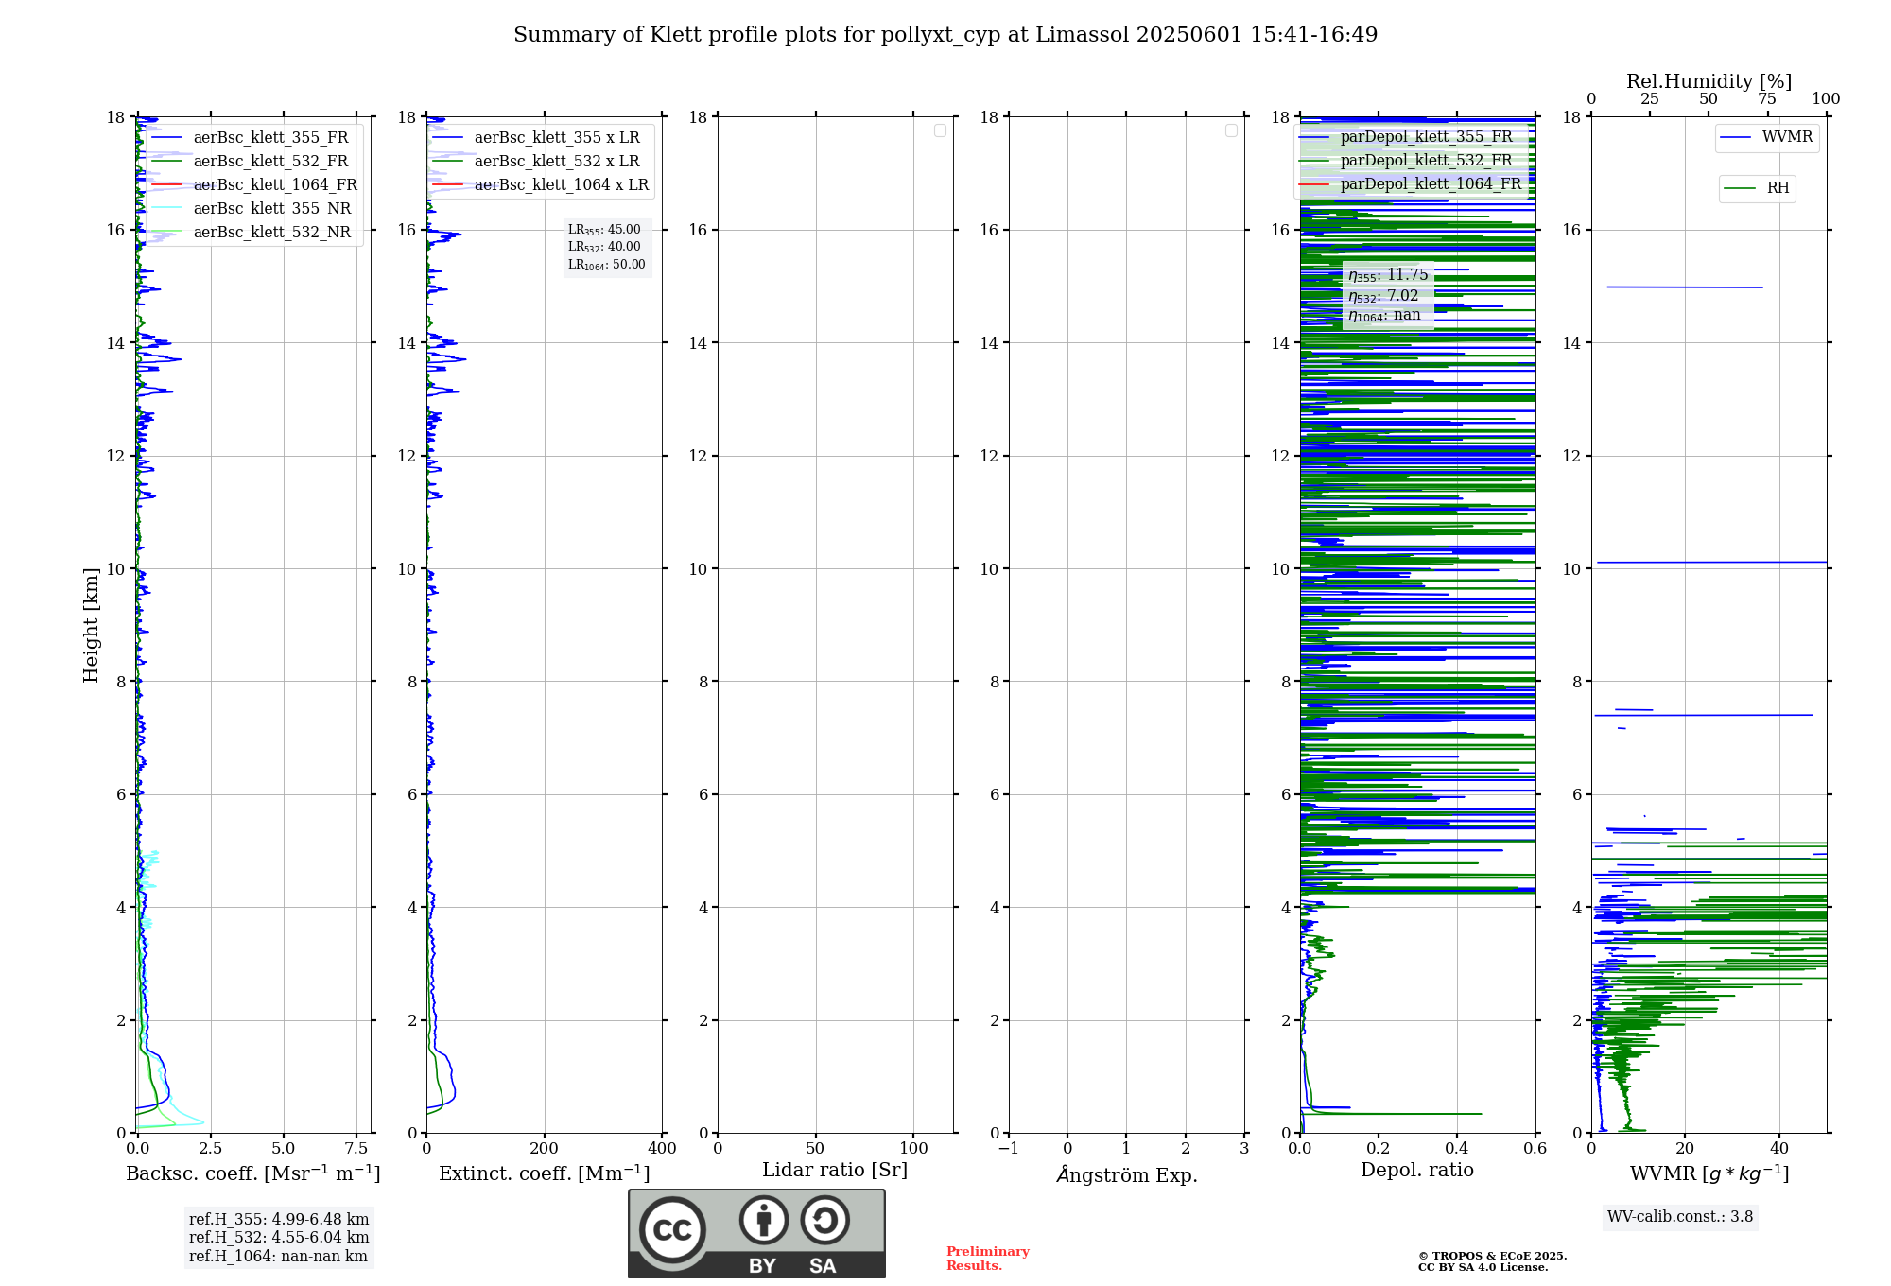The height and width of the screenshot is (1286, 1891).
Task: Click the empty legend box in Ångström panel
Action: (x=1231, y=130)
